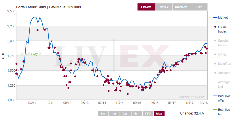Viewport: 233px width, 120px height.
Task: Click the 2,000 y-axis label
Action: pos(11,41)
